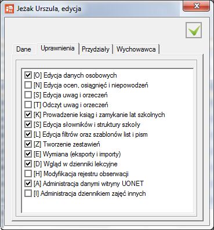This screenshot has height=230, width=214.
Task: Switch to the Dane tab
Action: coord(24,49)
